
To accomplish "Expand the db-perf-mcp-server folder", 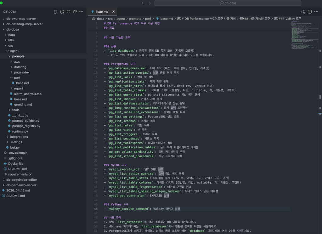I will [21, 185].
